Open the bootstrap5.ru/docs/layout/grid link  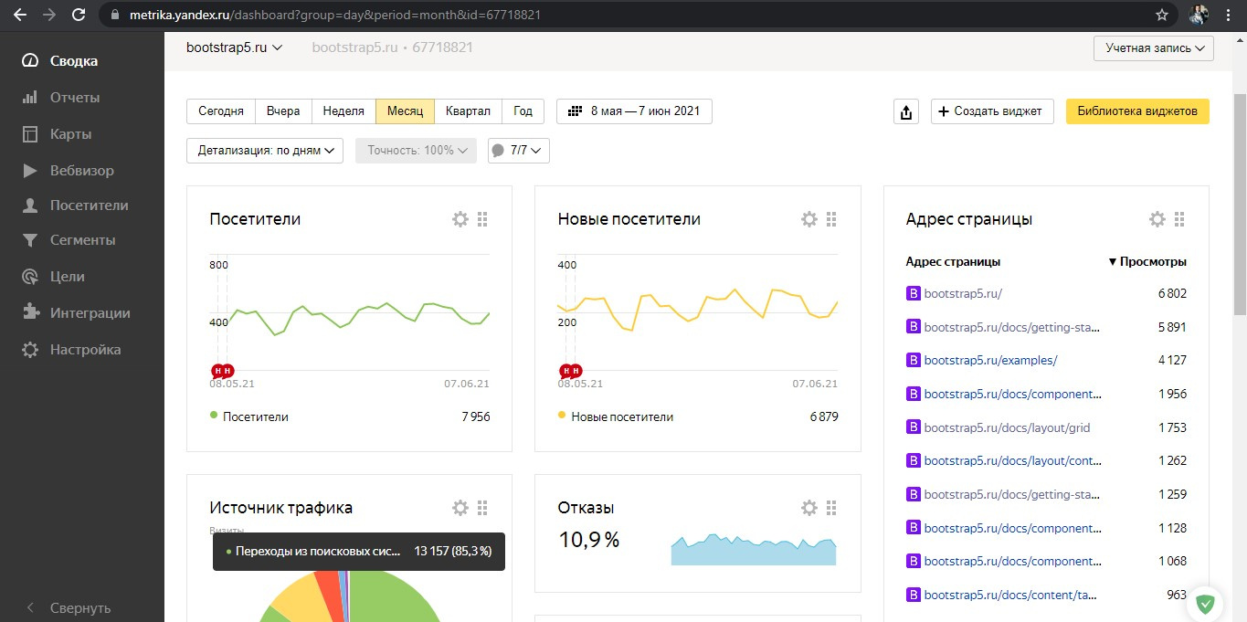point(1007,427)
